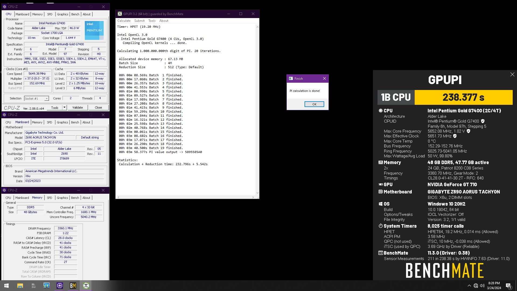
Task: Open Bench tab in top CPU-Z window
Action: (75, 14)
